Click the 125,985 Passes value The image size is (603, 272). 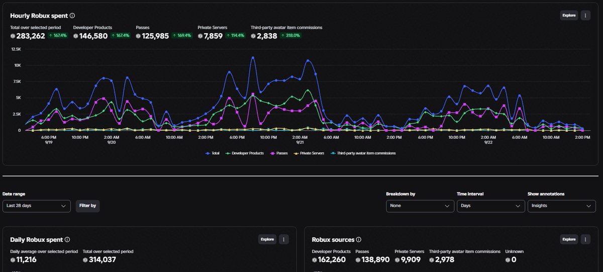tap(155, 36)
